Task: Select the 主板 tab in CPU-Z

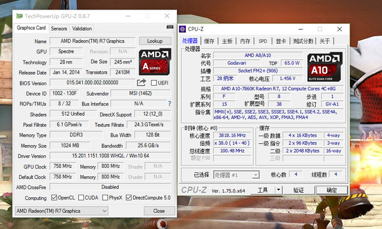Action: [x=227, y=41]
